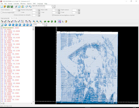The width and height of the screenshot is (139, 108).
Task: Open a file with folder icon
Action: (x=5, y=7)
